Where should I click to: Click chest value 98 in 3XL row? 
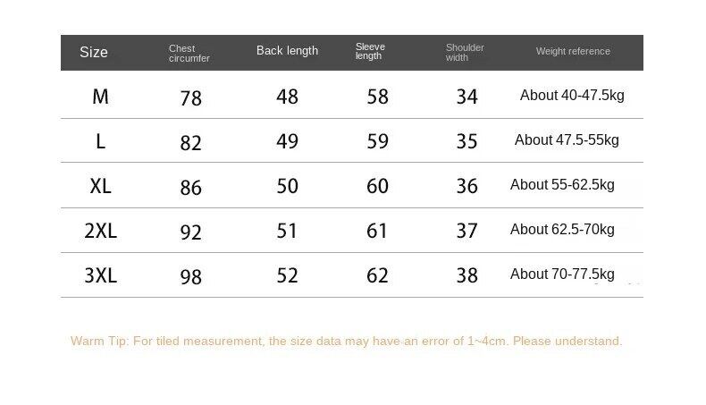[x=191, y=276]
